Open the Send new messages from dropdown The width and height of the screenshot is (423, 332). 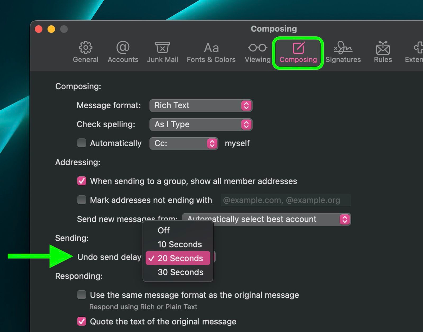[266, 219]
